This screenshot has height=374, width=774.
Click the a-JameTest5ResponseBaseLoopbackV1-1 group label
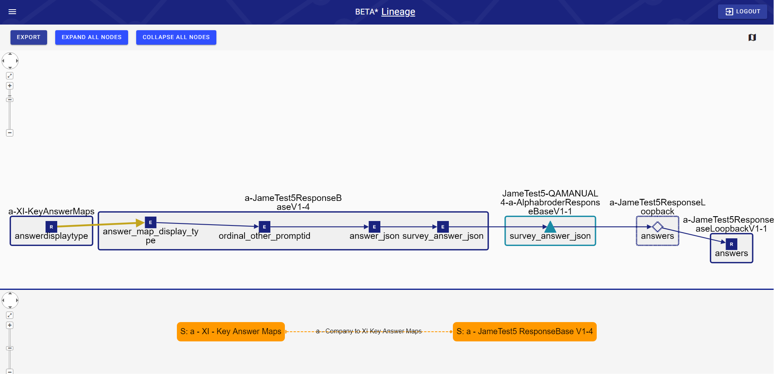click(729, 224)
